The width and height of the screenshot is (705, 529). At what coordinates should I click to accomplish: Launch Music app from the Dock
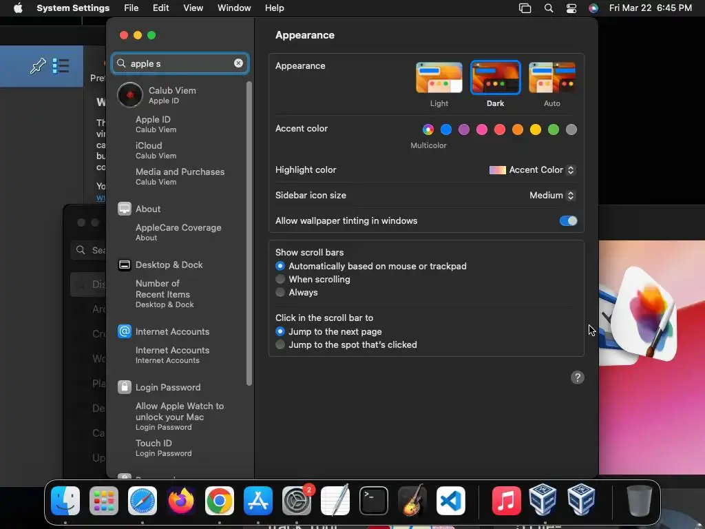506,501
